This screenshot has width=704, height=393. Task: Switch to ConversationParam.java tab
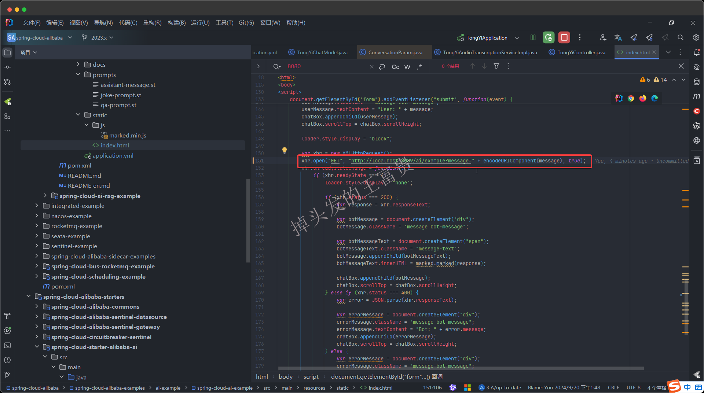(391, 52)
